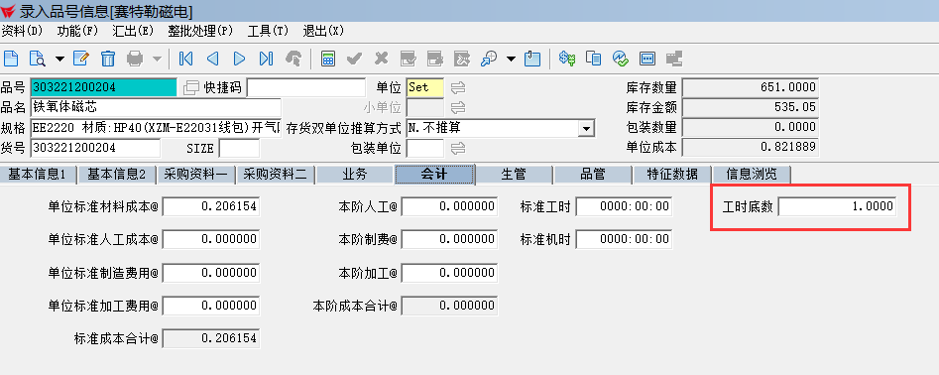Click the 退出(X) menu

click(x=323, y=31)
